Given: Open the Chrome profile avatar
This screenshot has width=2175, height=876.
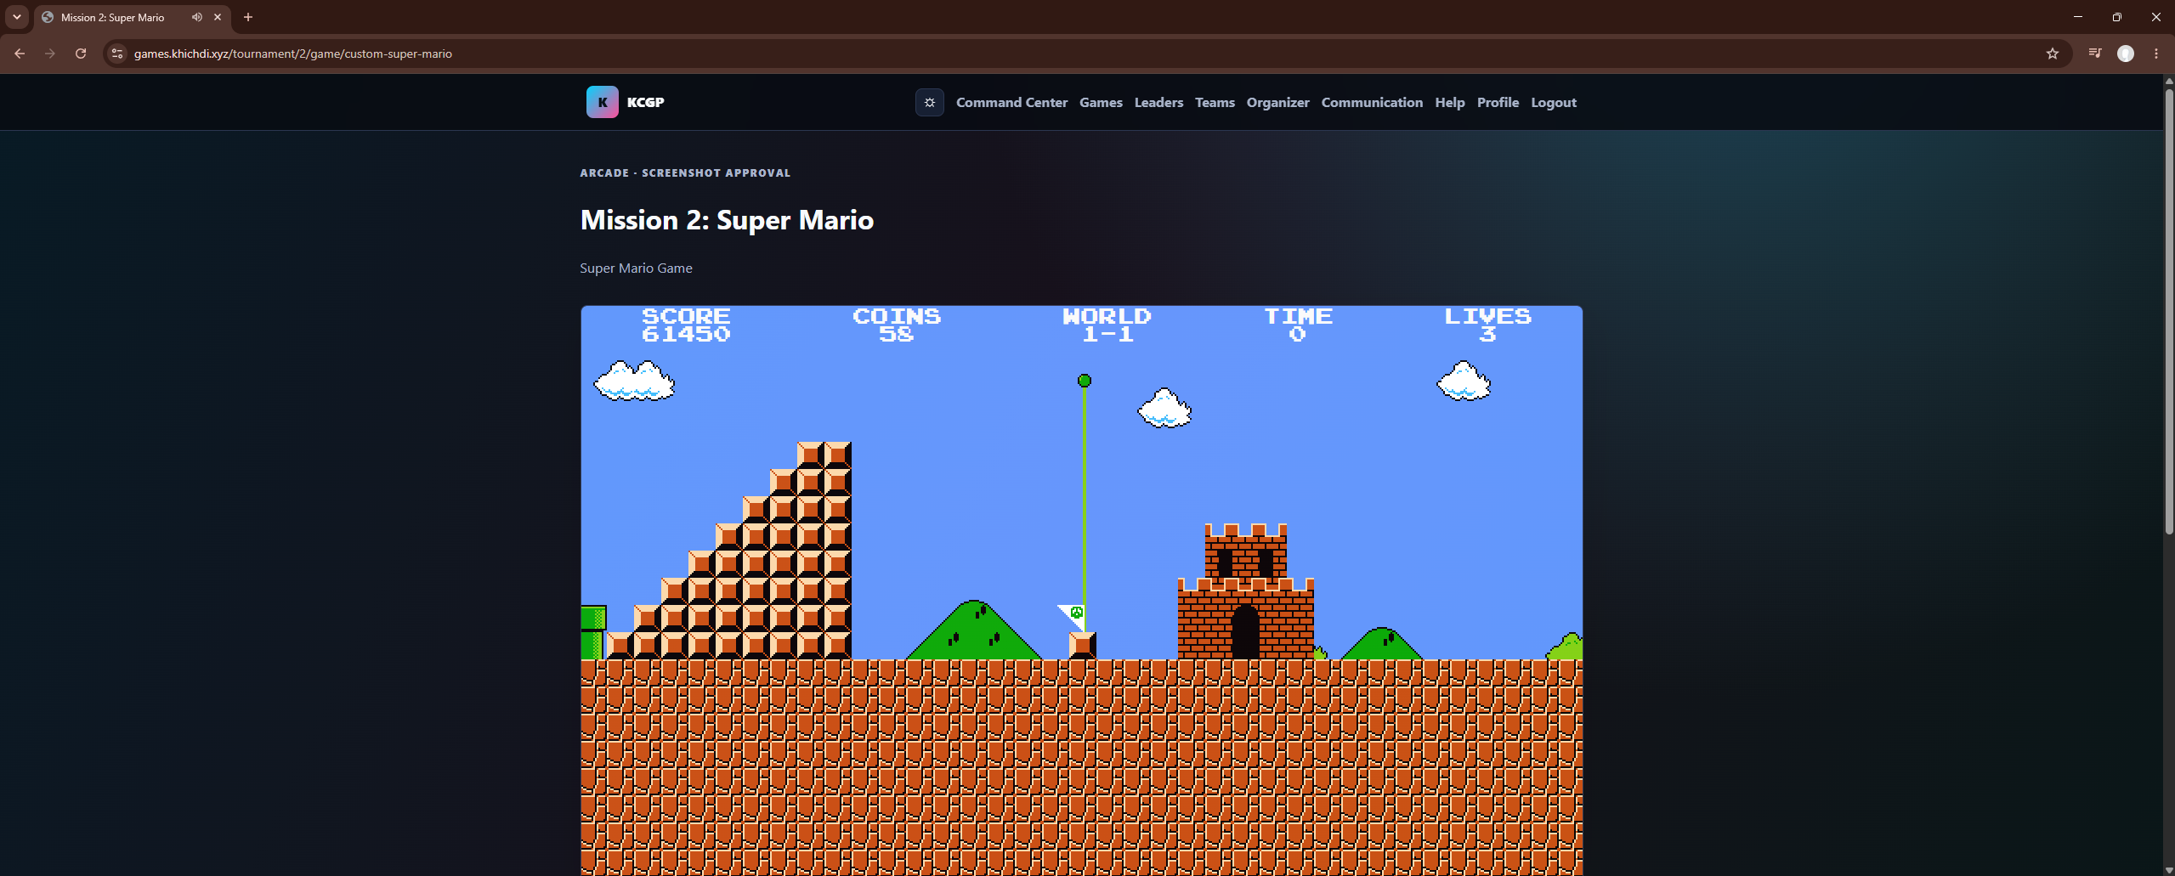Looking at the screenshot, I should [2126, 54].
